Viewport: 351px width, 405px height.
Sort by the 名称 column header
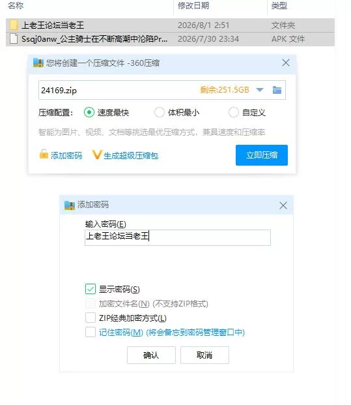16,5
